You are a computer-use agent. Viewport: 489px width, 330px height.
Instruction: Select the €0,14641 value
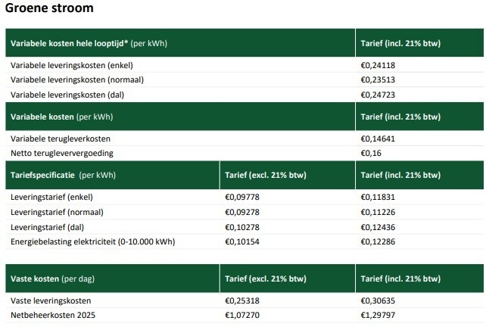click(x=378, y=139)
